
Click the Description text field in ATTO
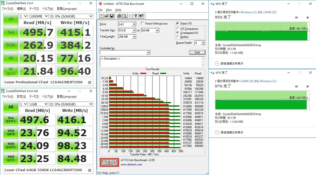pos(151,62)
